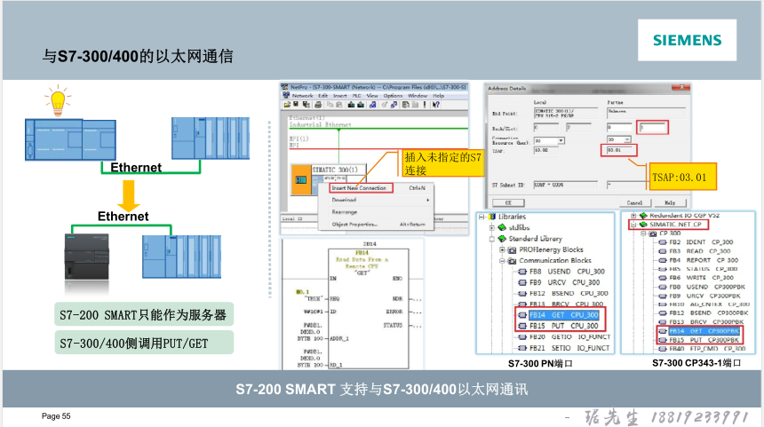
Task: Collapse the SIMATIC_NET_CP node
Action: coord(633,225)
